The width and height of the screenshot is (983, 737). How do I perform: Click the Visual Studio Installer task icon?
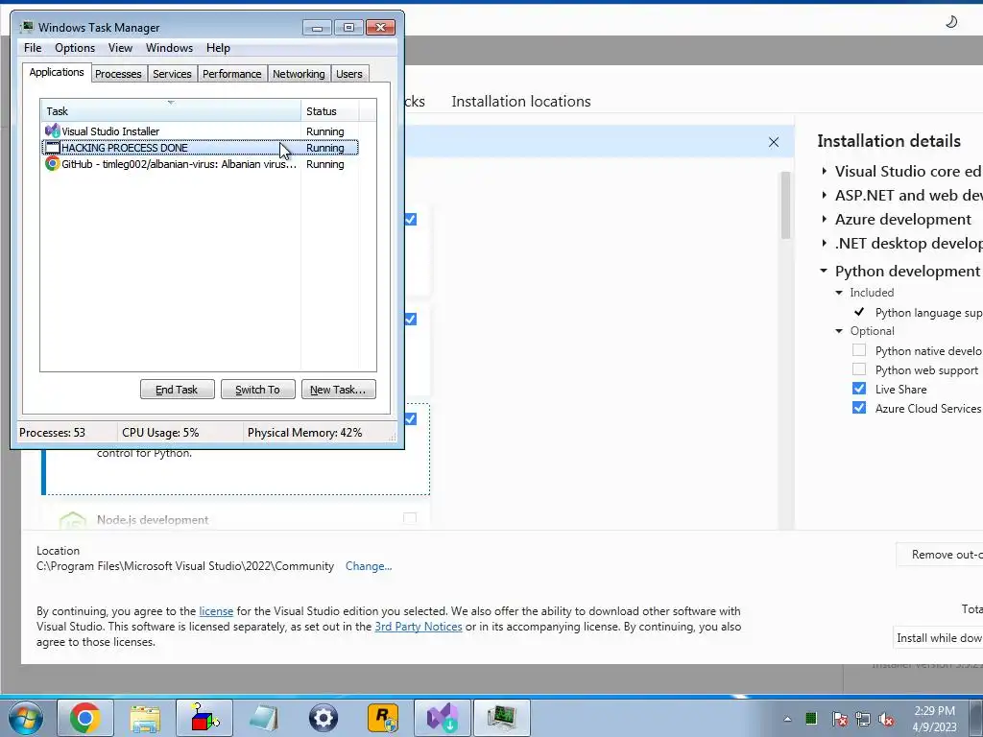53,131
